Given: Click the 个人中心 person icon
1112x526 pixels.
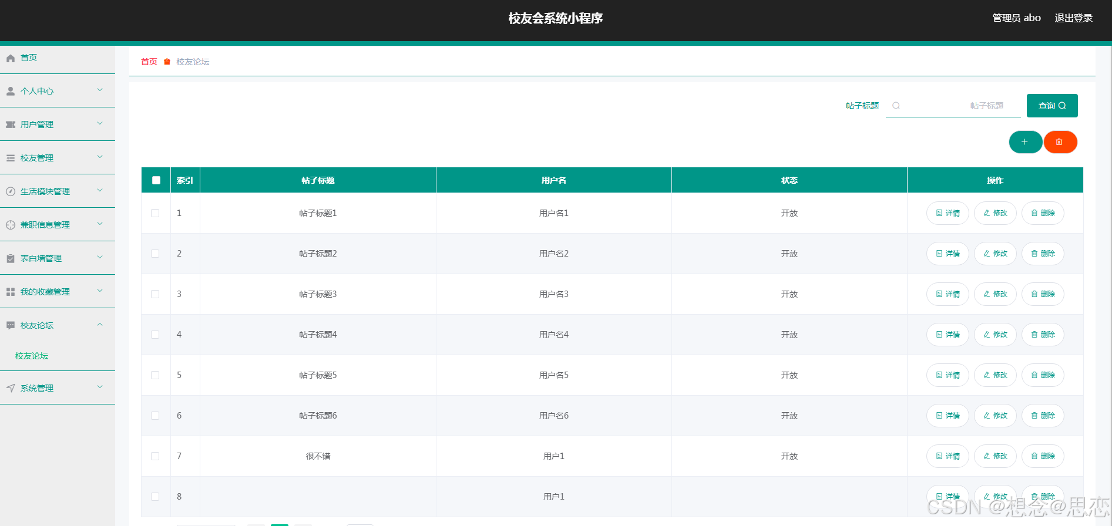Looking at the screenshot, I should point(11,92).
